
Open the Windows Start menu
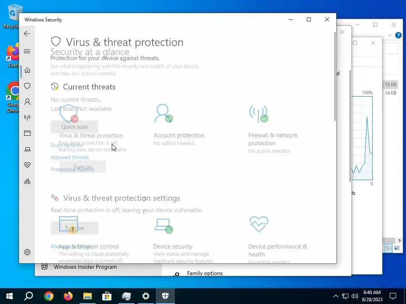click(x=10, y=296)
